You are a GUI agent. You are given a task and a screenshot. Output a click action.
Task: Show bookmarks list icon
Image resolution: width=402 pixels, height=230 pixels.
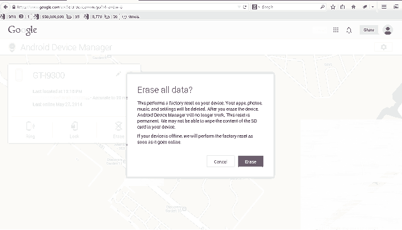pyautogui.click(x=343, y=7)
